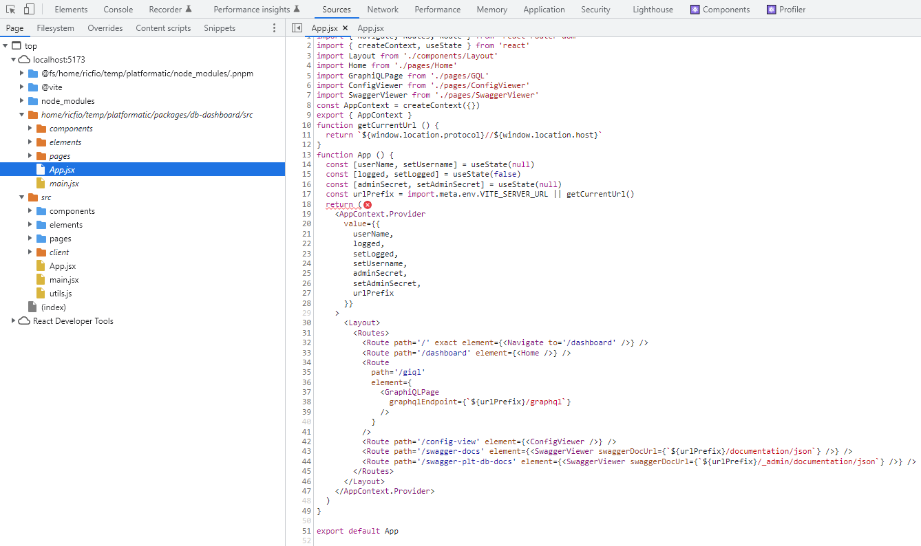The image size is (921, 546).
Task: Select the inspect element cursor tool
Action: (10, 9)
